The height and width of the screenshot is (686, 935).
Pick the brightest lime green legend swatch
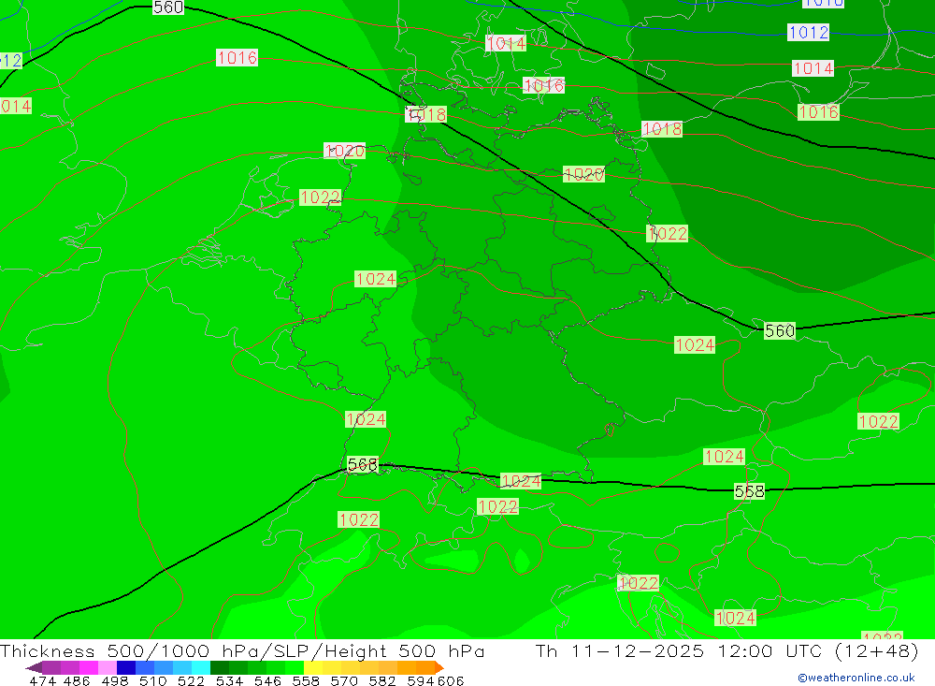pyautogui.click(x=295, y=667)
